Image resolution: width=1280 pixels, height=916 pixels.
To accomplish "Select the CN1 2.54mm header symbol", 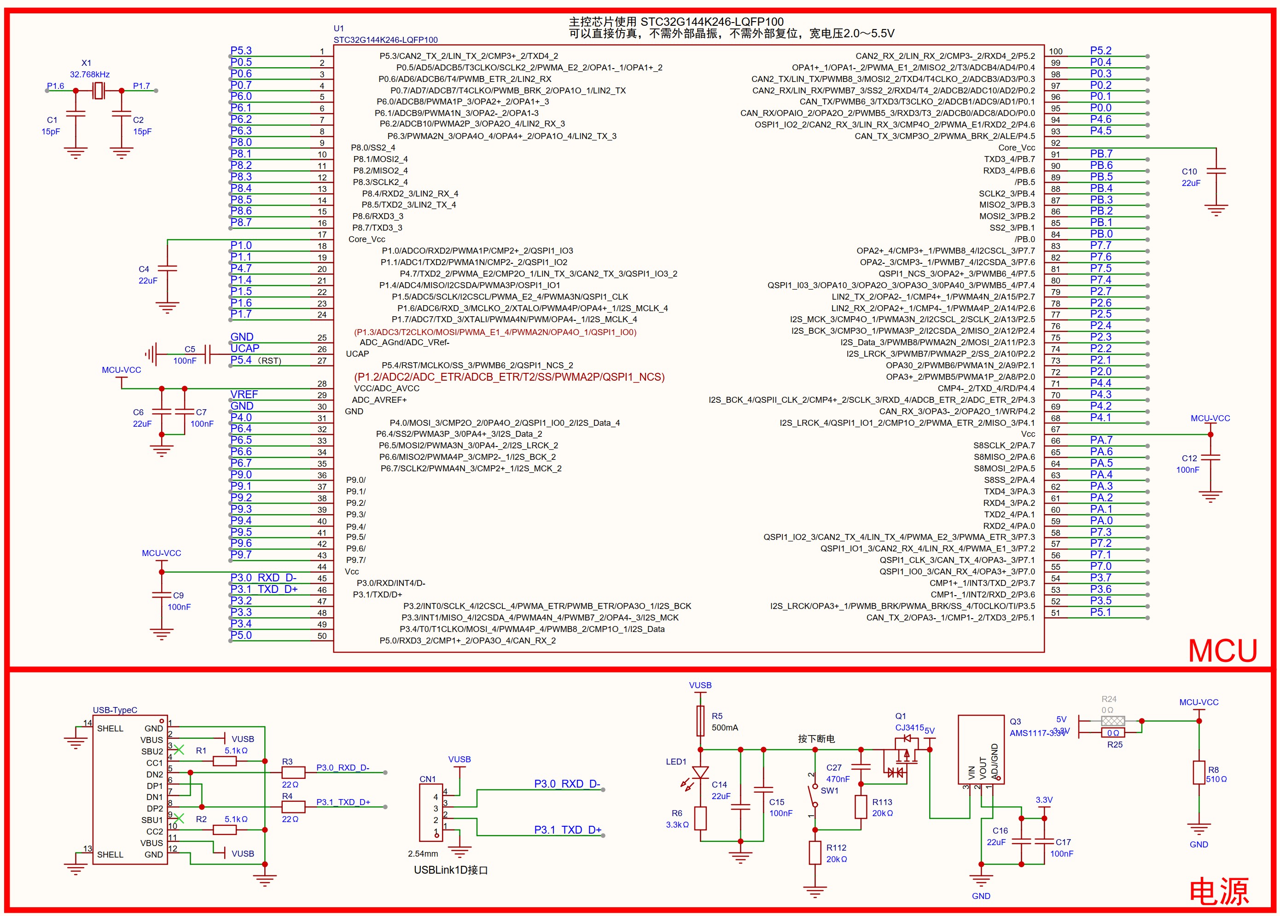I will (431, 812).
